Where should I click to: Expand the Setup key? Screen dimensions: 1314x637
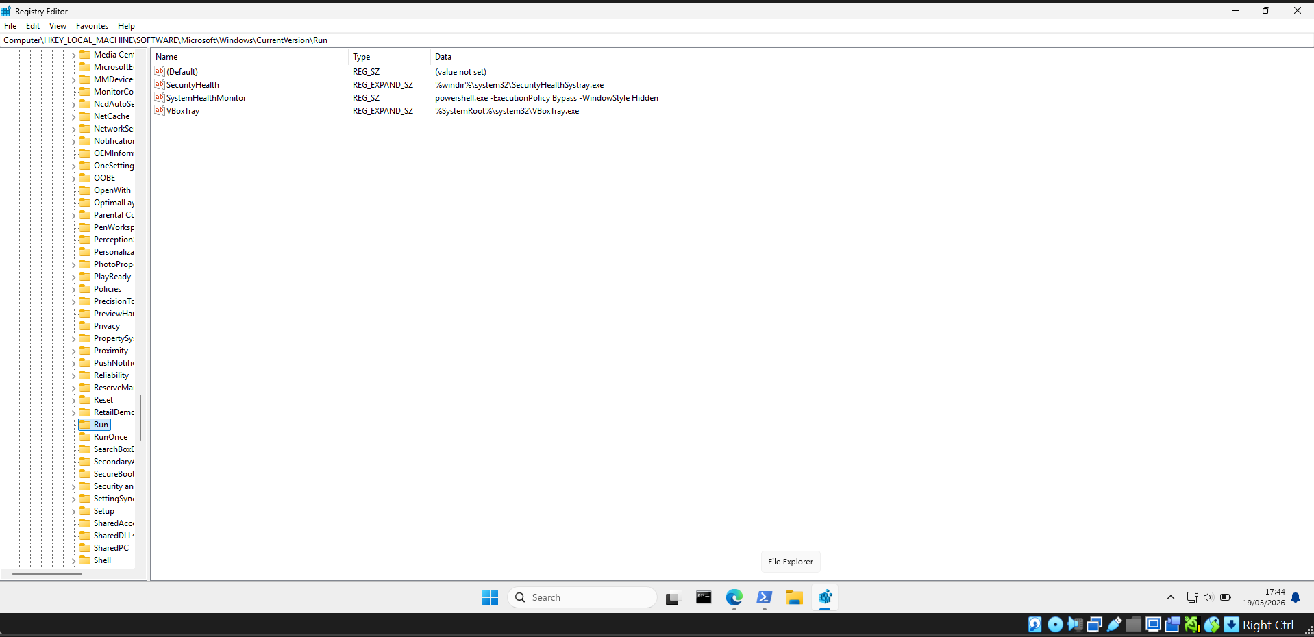73,511
